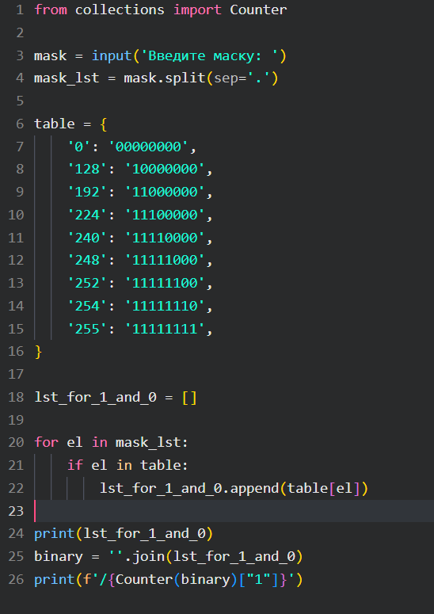Click line number 6 in the gutter
Viewport: 434px width, 614px height.
click(20, 124)
